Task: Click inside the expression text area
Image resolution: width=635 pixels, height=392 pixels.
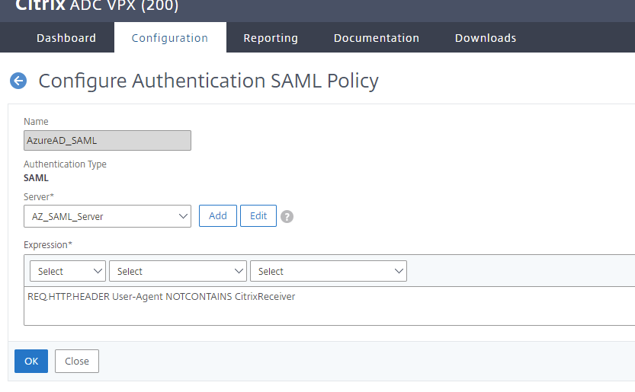Action: tap(329, 306)
